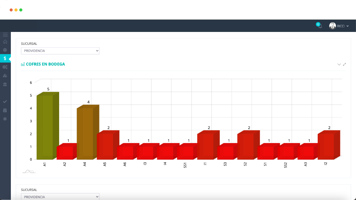Image resolution: width=356 pixels, height=200 pixels.
Task: Open notifications bell in top bar
Action: (x=320, y=26)
